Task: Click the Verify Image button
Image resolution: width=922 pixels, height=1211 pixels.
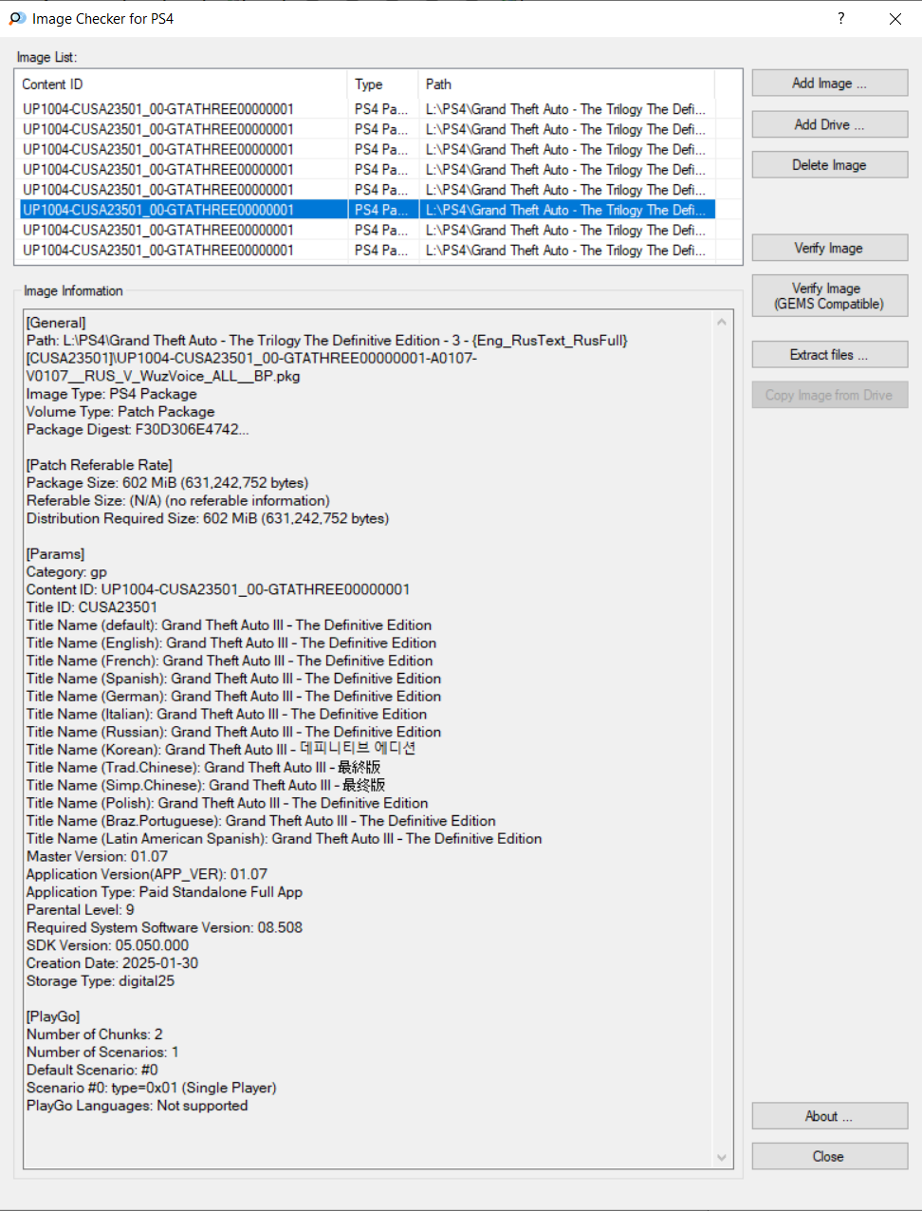Action: click(830, 248)
